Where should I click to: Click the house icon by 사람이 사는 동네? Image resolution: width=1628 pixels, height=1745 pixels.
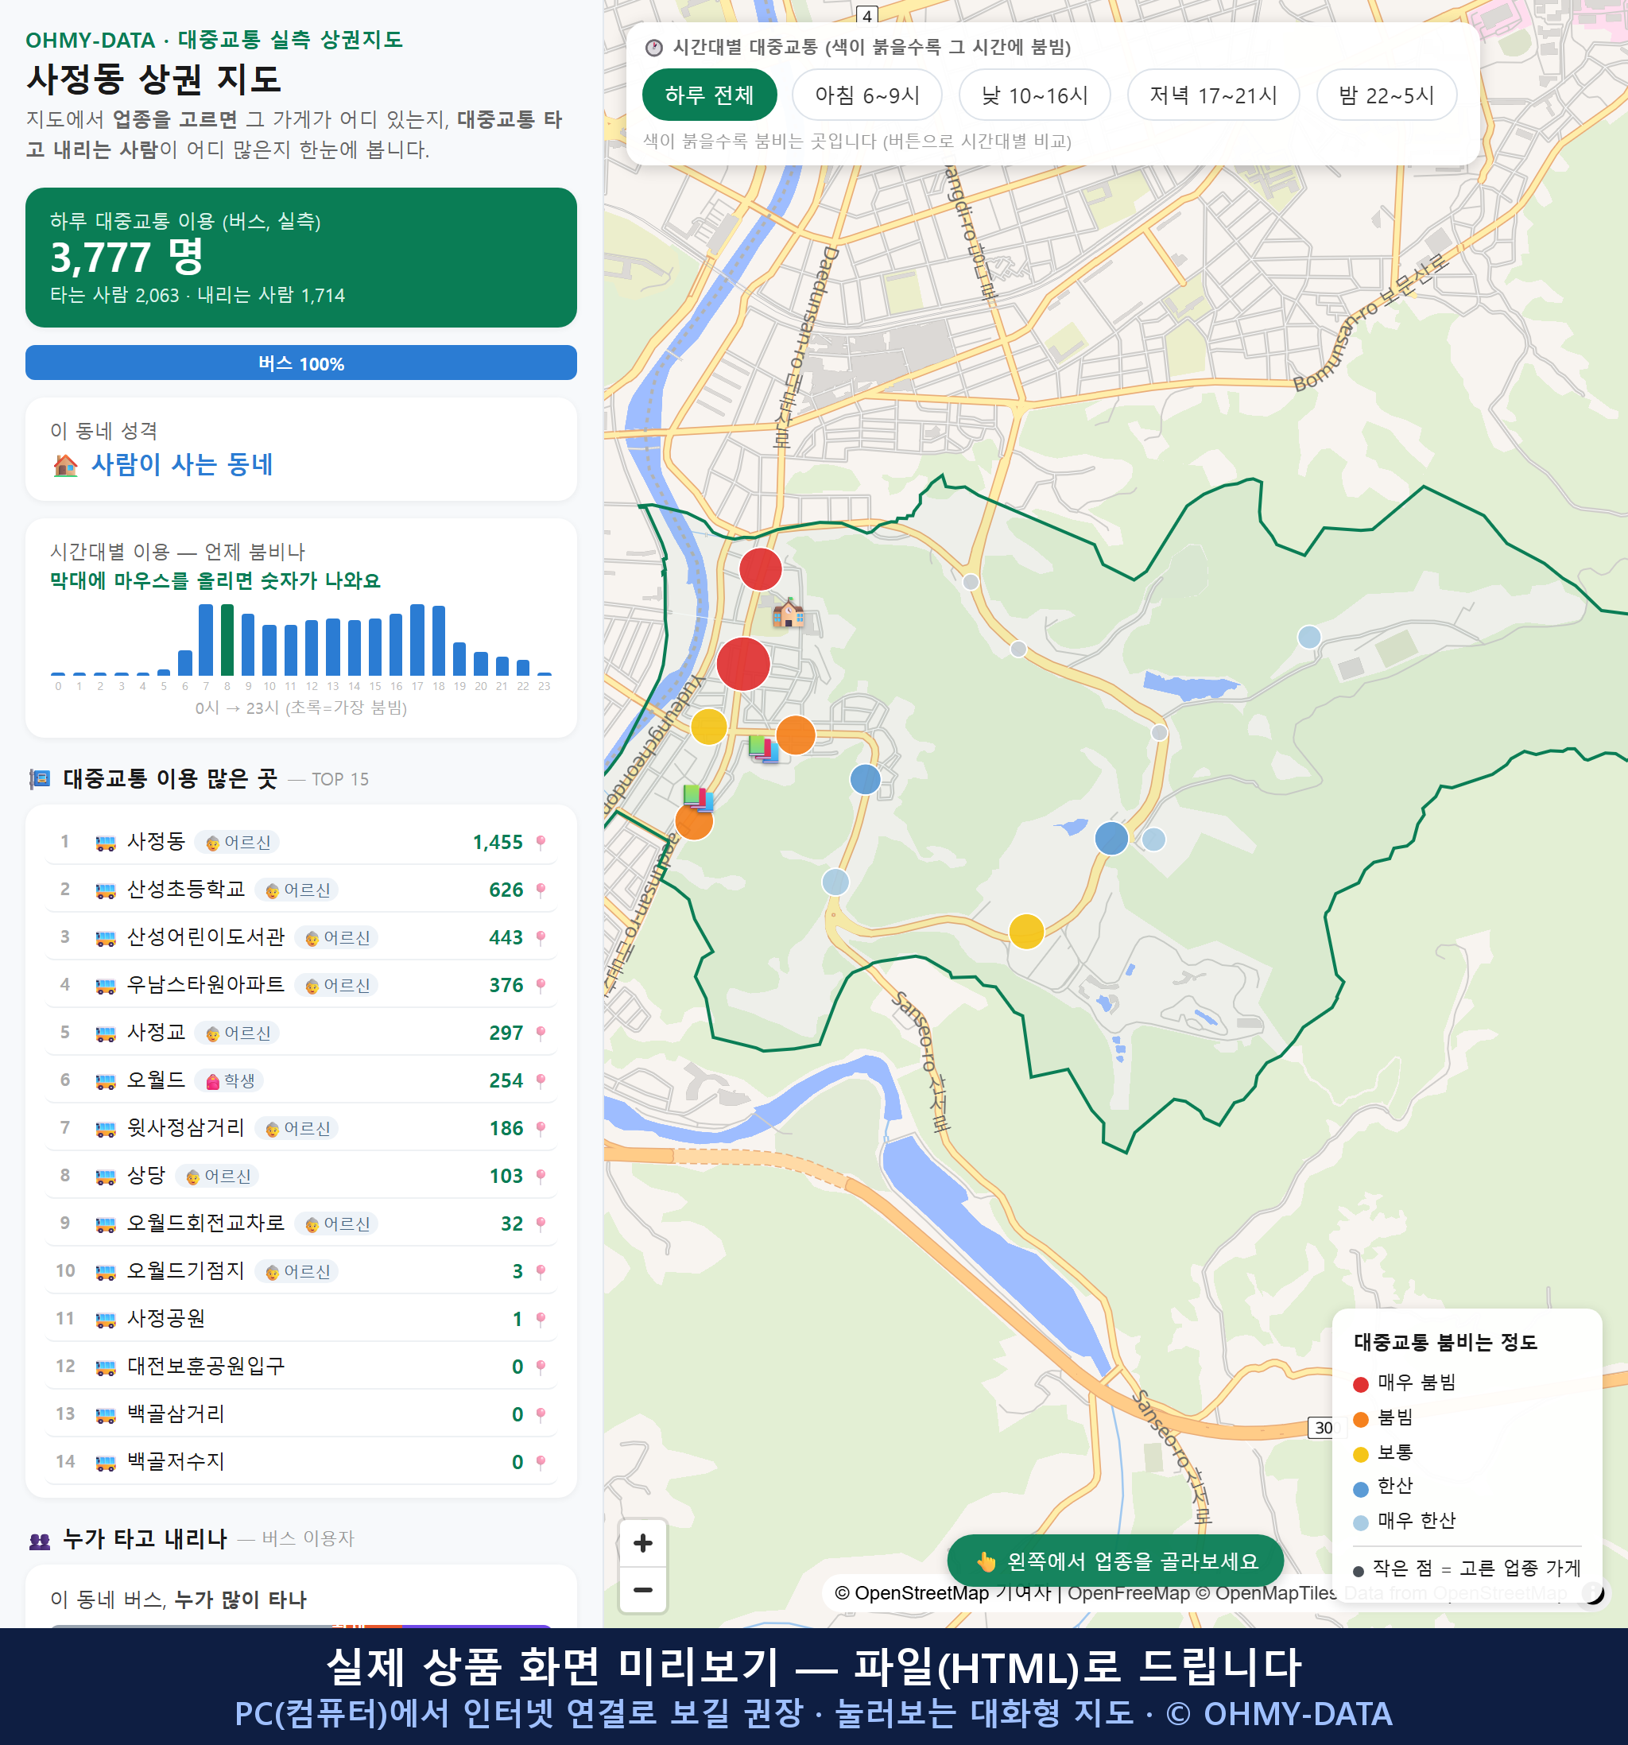click(66, 465)
